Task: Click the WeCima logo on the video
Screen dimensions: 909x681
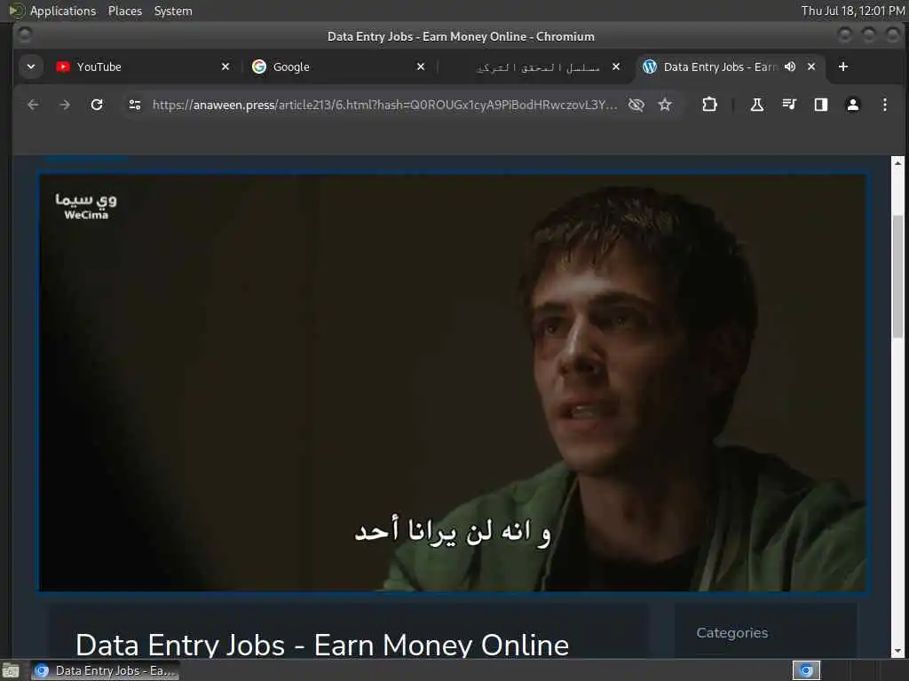Action: pyautogui.click(x=86, y=206)
